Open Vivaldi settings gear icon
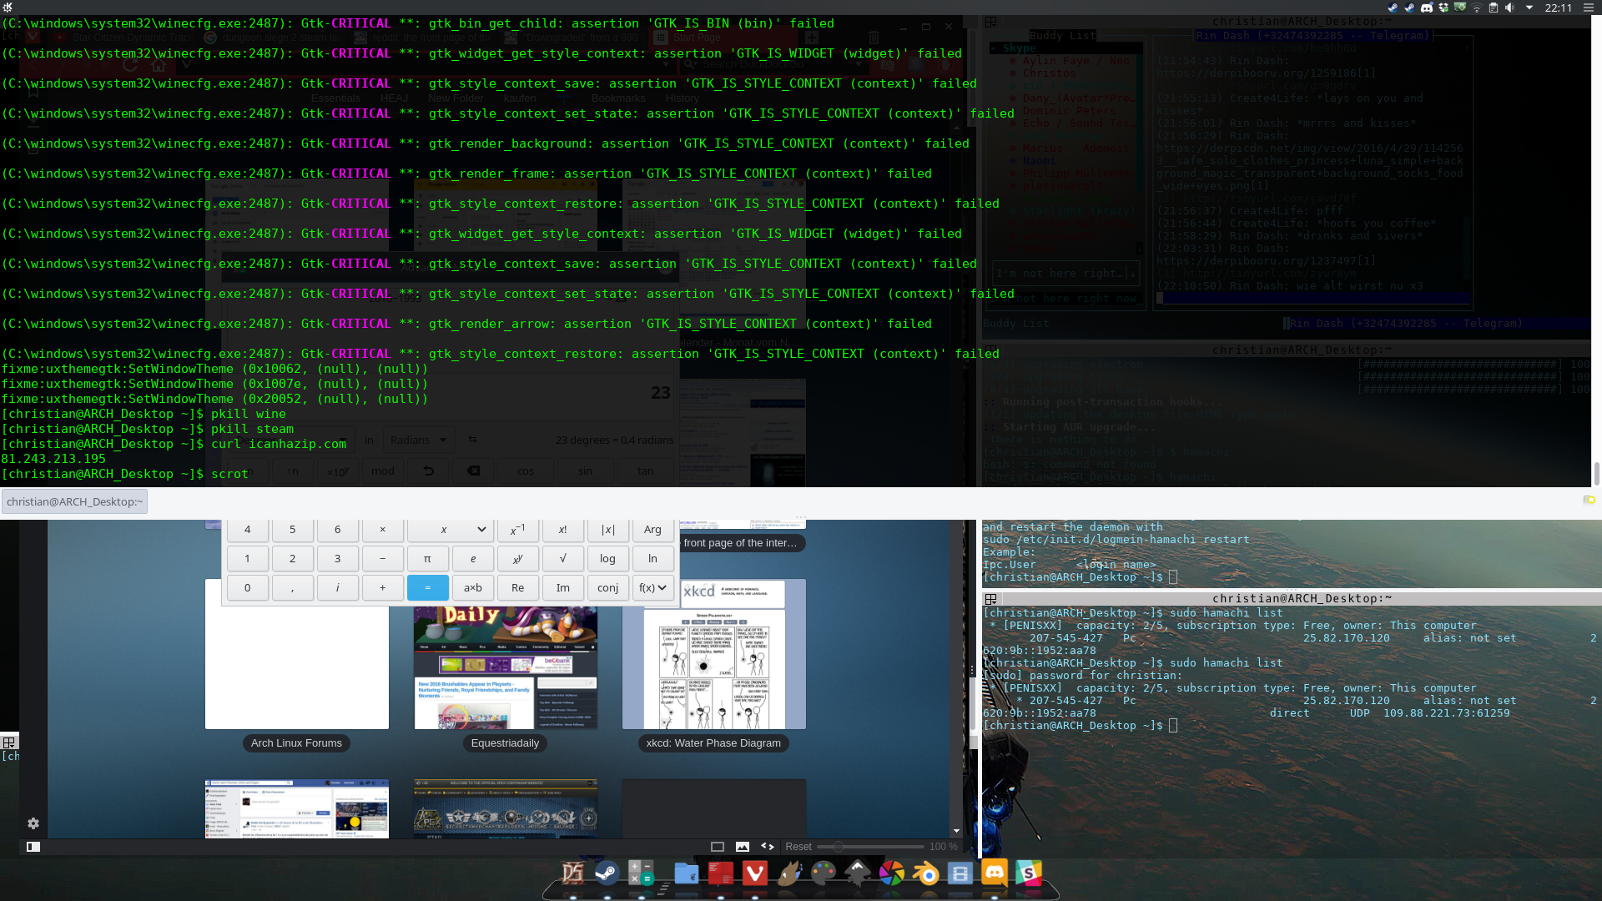The height and width of the screenshot is (901, 1602). (x=33, y=823)
